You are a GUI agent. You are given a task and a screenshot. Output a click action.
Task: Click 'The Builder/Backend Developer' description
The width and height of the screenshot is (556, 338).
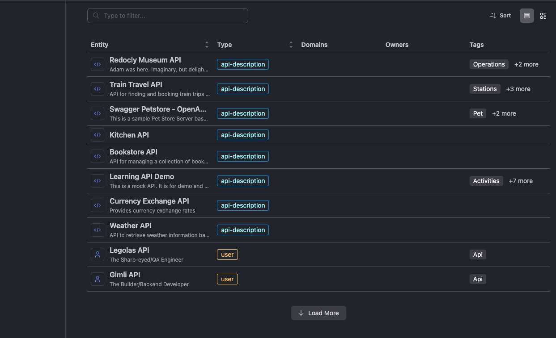pyautogui.click(x=149, y=284)
